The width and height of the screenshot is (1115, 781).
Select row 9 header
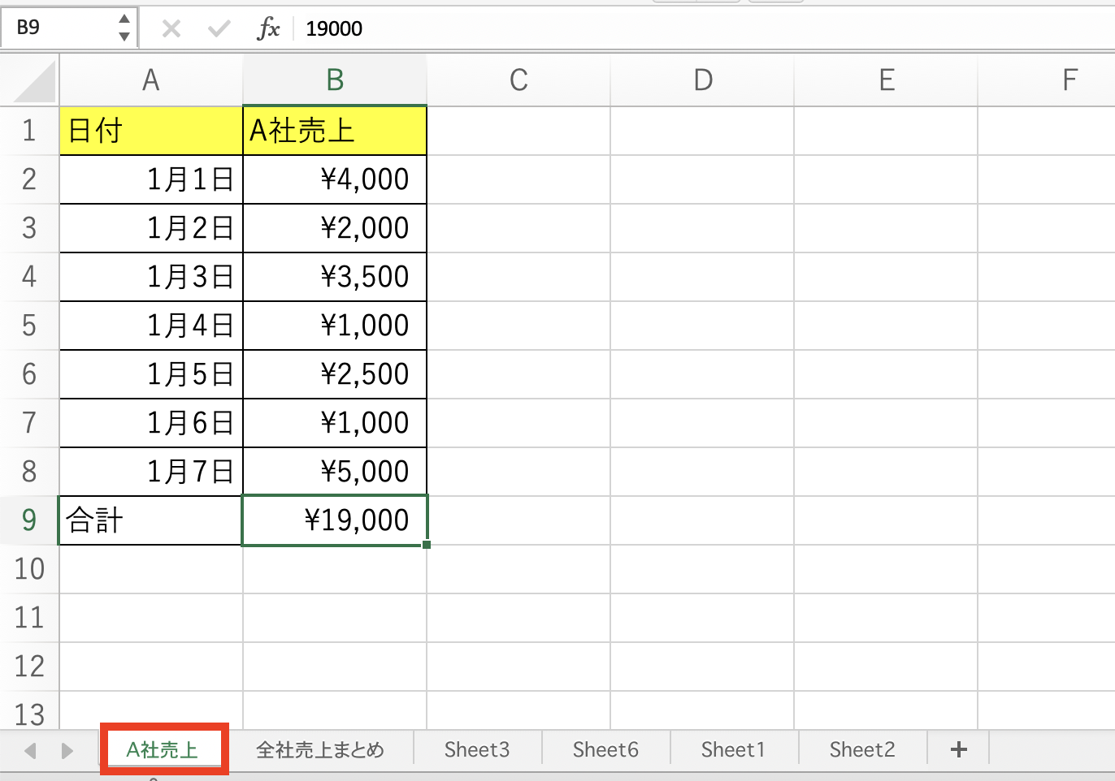pyautogui.click(x=29, y=520)
